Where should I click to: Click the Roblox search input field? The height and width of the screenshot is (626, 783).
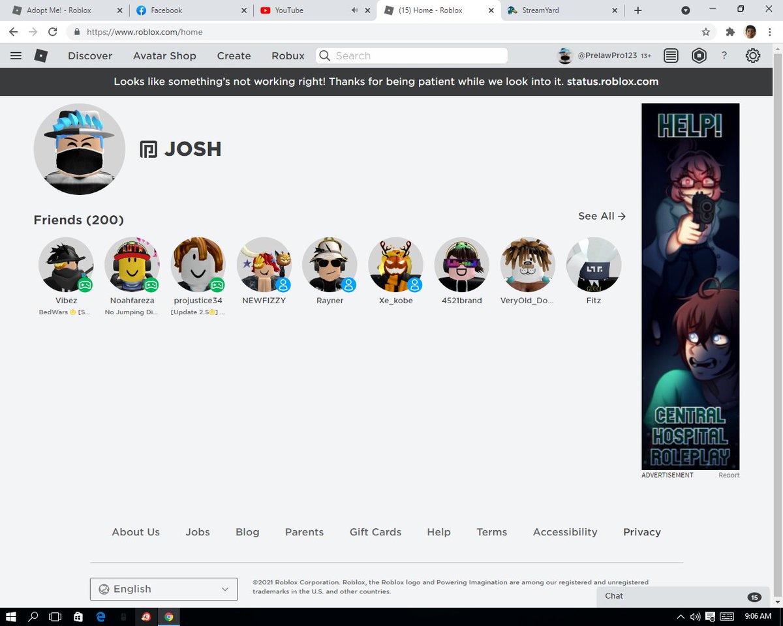[x=412, y=55]
